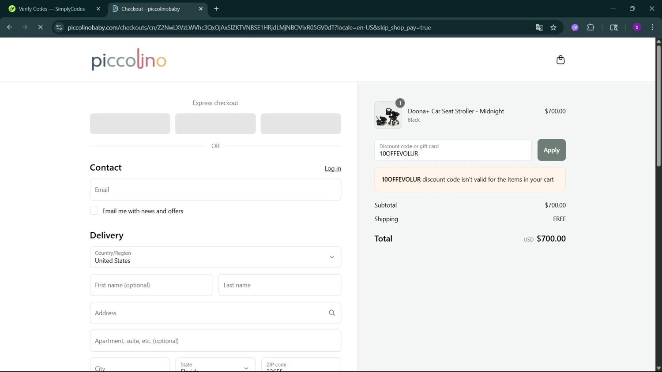Open a new browser tab
Viewport: 662px width, 372px height.
pyautogui.click(x=216, y=9)
